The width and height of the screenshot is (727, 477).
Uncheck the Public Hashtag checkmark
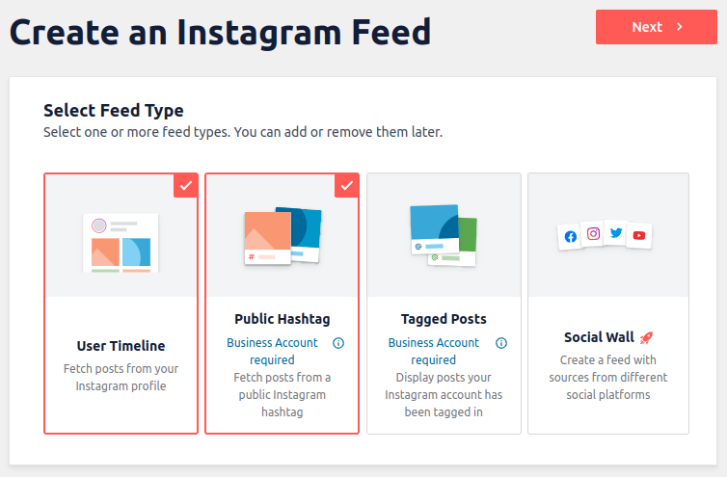coord(347,185)
